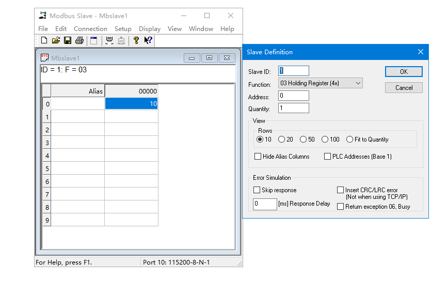Viewport: 447px width, 294px height.
Task: Open the Setup menu
Action: click(123, 29)
